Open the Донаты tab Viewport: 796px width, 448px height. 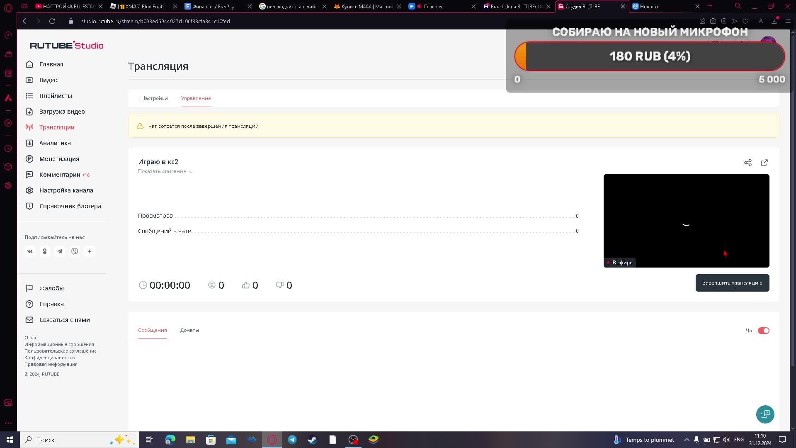tap(189, 330)
